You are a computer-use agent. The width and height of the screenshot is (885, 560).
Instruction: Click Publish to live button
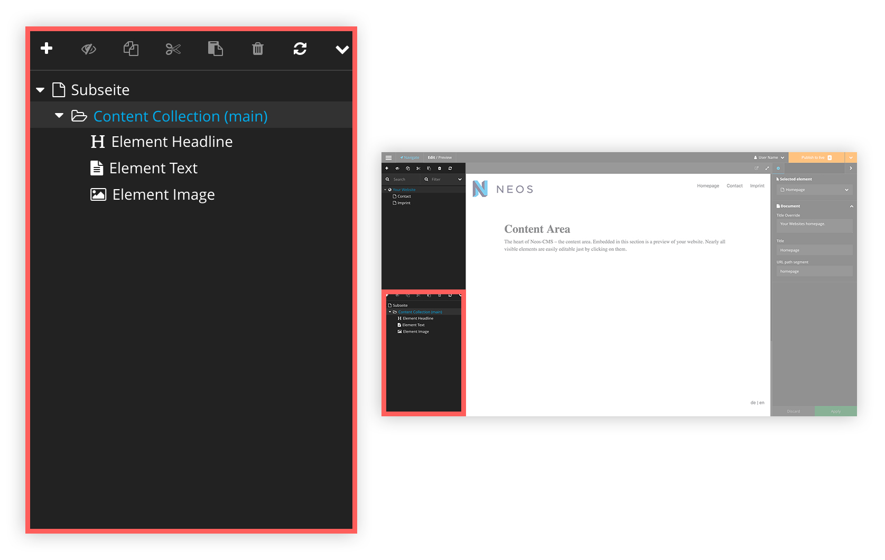(x=816, y=157)
